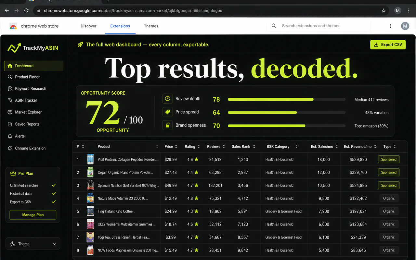Select Dashboard in the sidebar
Image resolution: width=416 pixels, height=260 pixels.
tap(33, 66)
